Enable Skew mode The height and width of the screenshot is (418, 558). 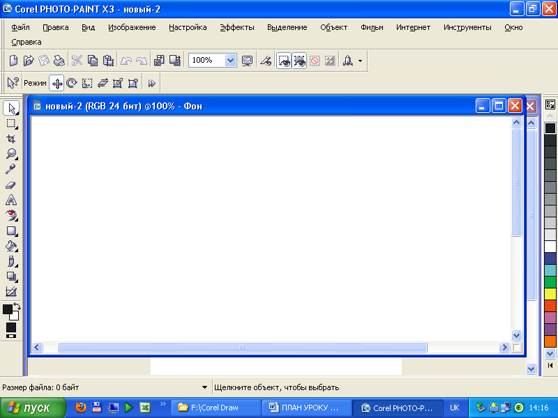point(103,83)
